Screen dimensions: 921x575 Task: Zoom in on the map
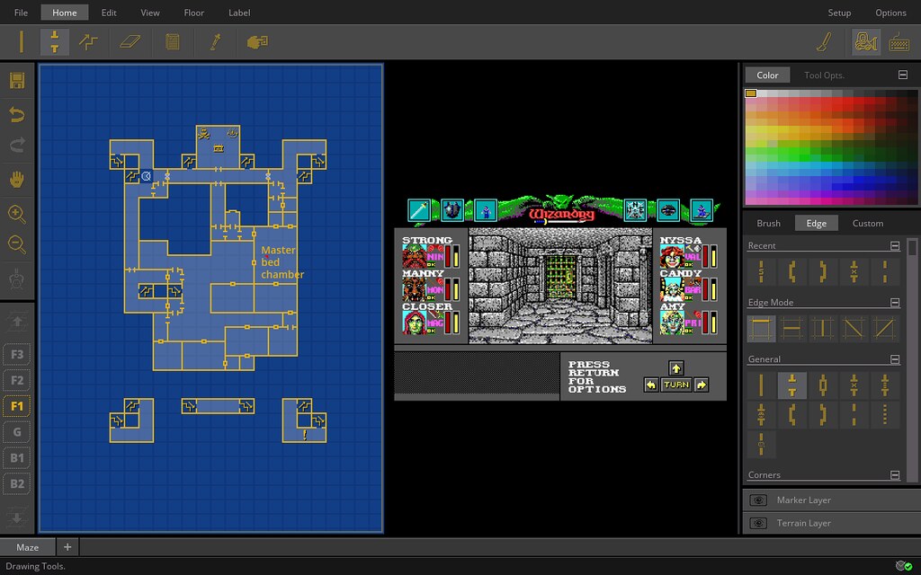point(17,214)
